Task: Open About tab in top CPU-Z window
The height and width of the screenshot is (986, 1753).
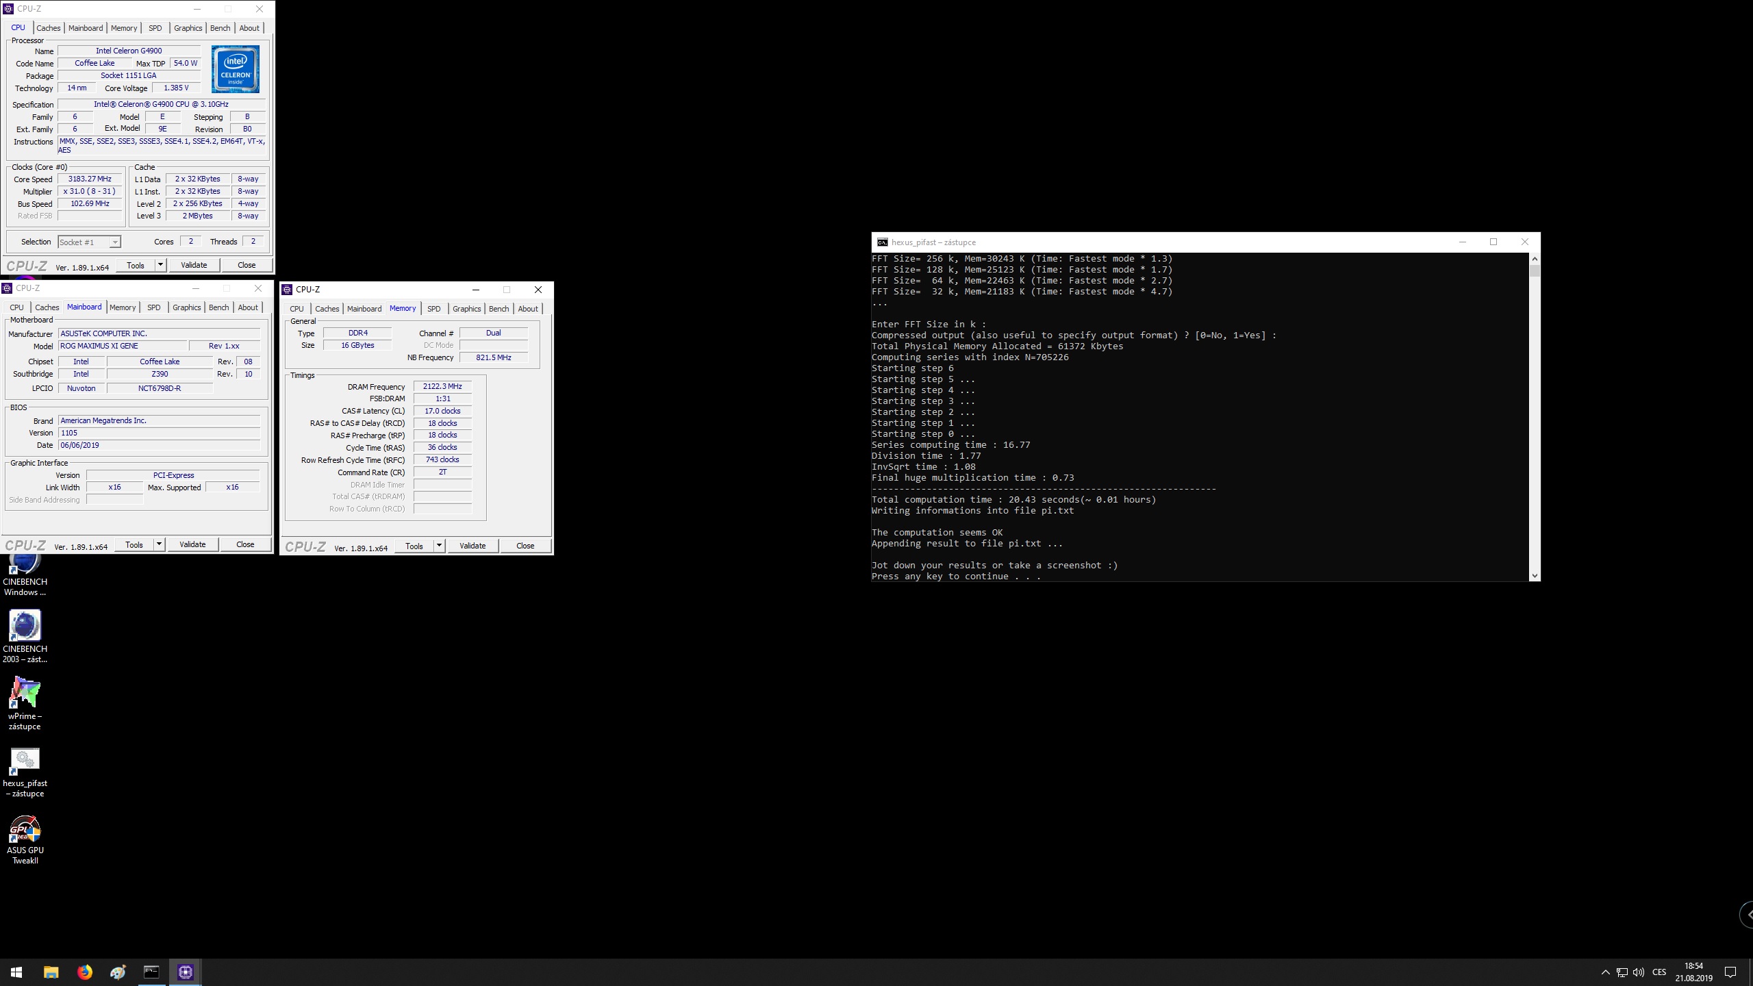Action: (249, 28)
